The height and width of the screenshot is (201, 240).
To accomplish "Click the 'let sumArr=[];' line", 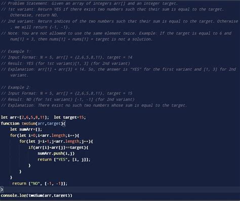I will coord(26,129).
